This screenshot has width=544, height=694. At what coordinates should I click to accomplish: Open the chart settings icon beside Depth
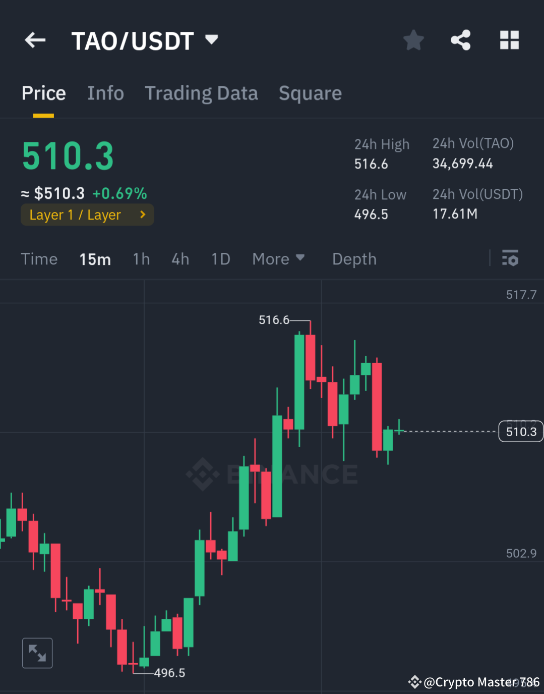511,258
